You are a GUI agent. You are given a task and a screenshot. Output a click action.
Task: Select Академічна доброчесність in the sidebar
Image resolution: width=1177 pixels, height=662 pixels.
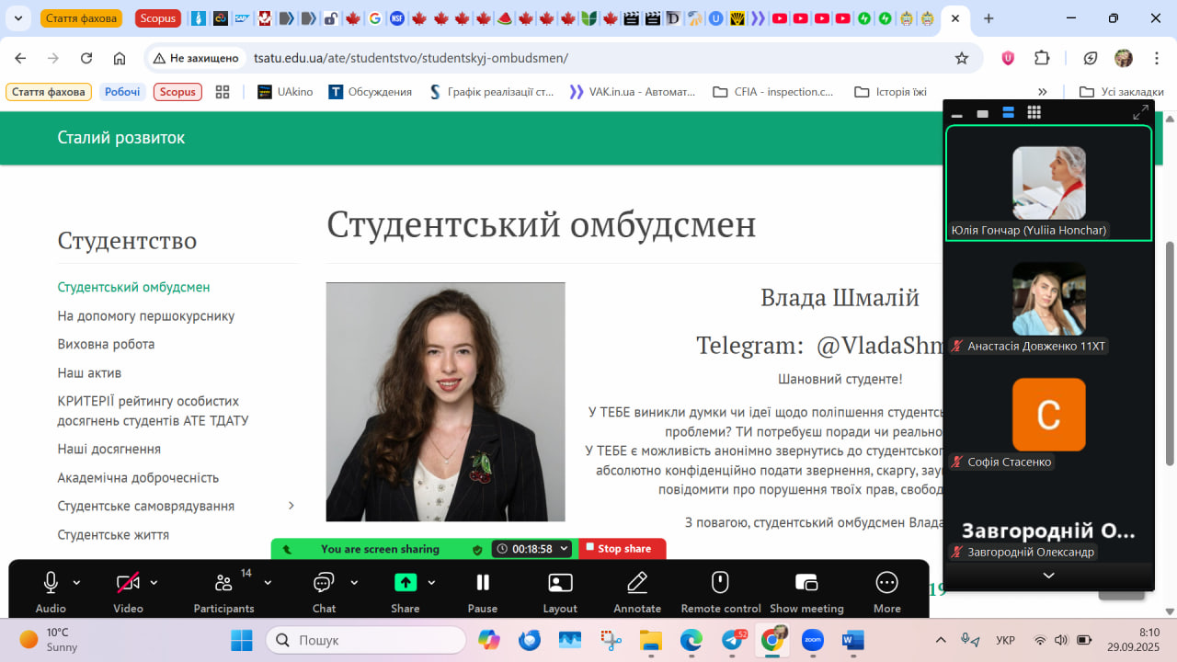click(x=138, y=477)
